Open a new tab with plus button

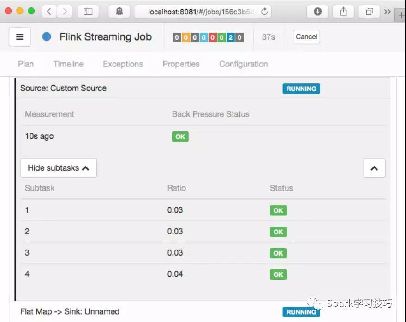401,15
